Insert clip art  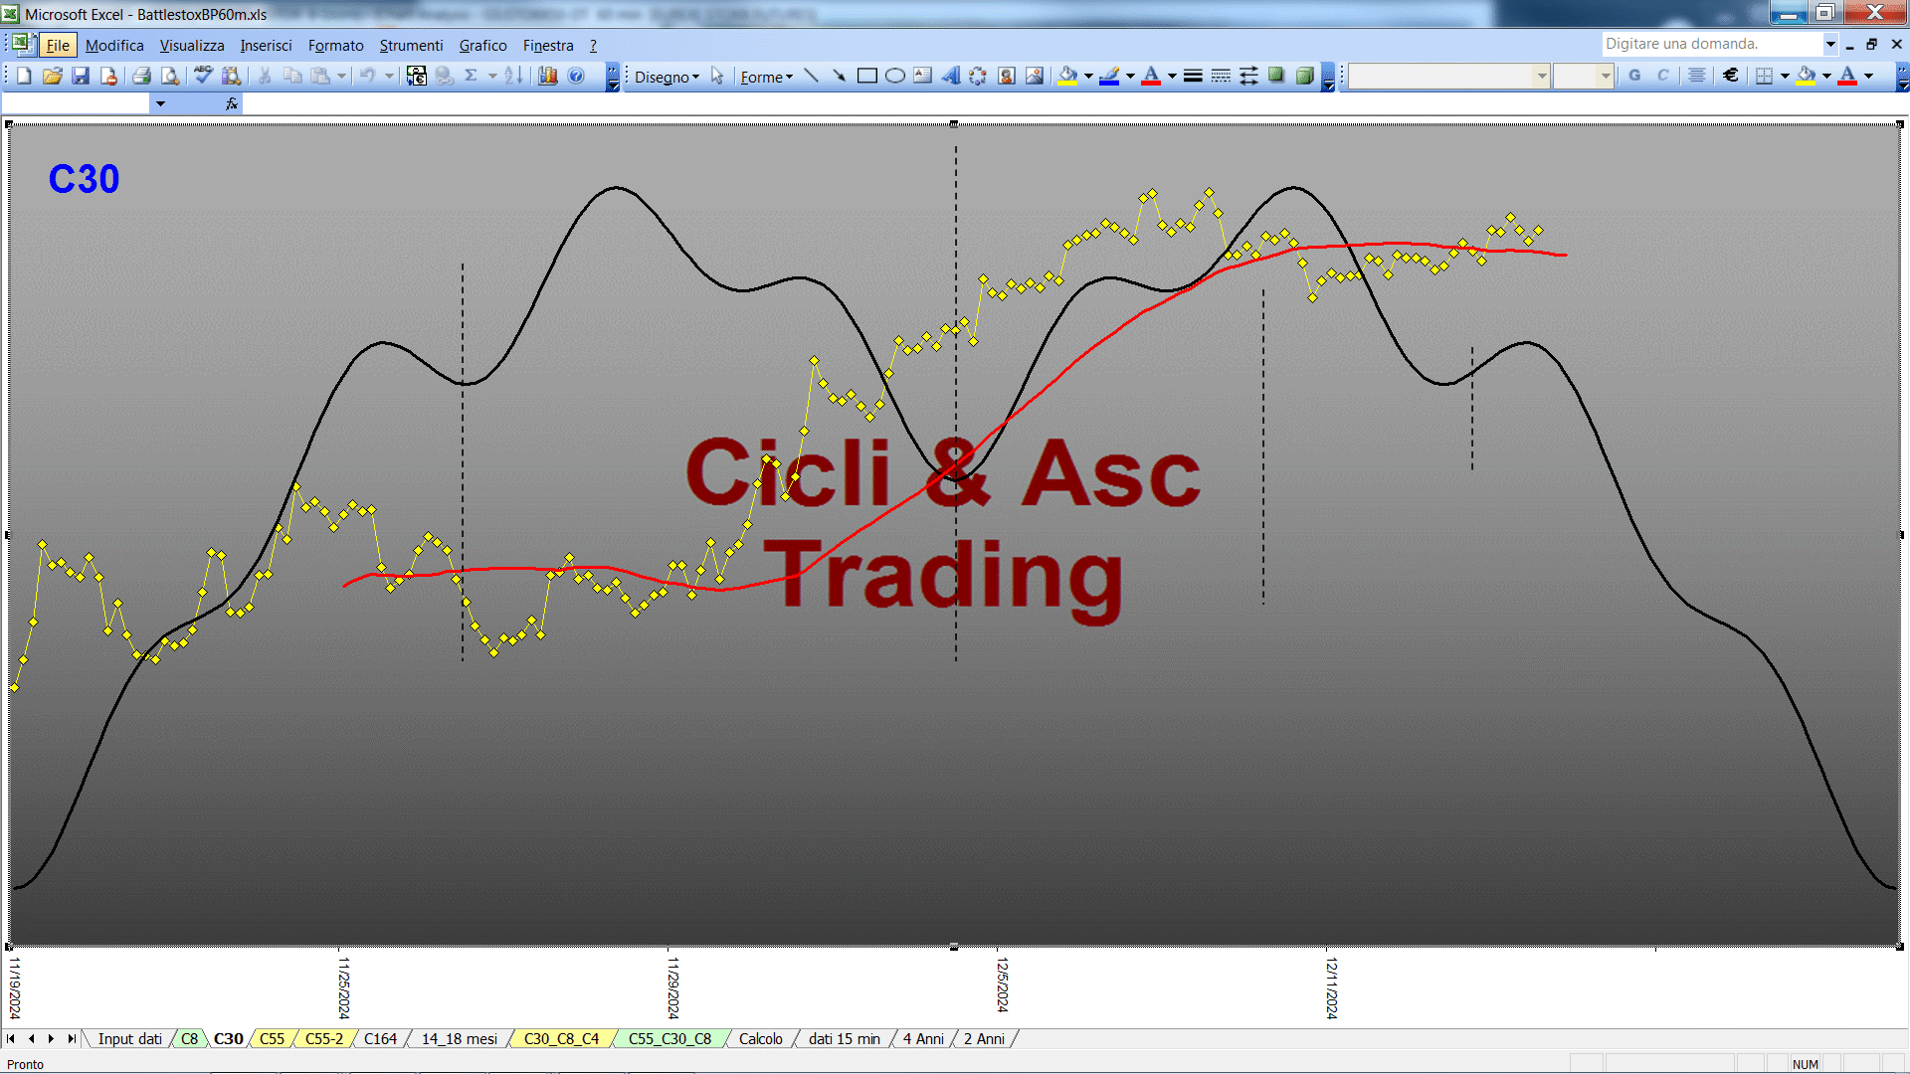[1007, 76]
